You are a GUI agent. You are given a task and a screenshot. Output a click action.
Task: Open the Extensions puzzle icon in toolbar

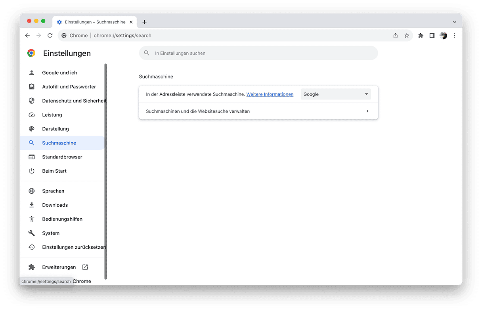(421, 36)
